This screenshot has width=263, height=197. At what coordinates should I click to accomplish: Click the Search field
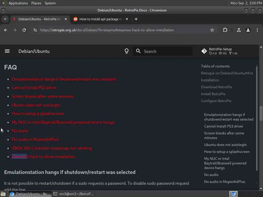tap(163, 51)
